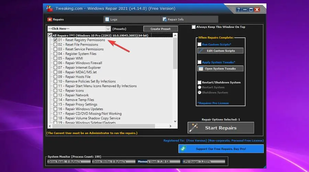Click Repair Options Selected: 1 text

coord(221,119)
